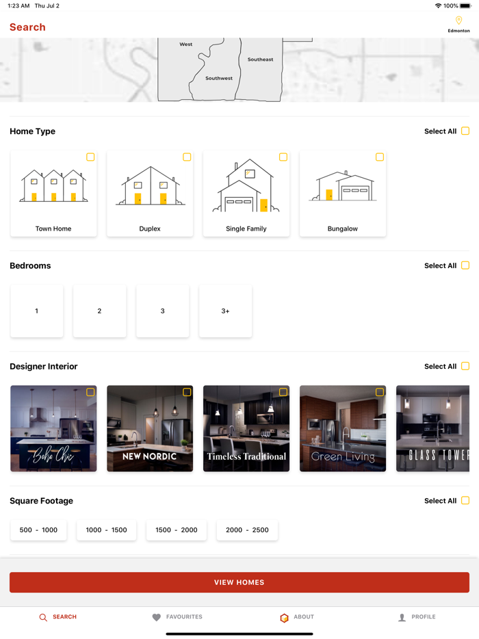
Task: Switch to the Search tab
Action: click(x=58, y=617)
